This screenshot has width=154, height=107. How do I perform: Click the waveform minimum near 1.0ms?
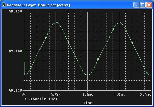(88, 75)
